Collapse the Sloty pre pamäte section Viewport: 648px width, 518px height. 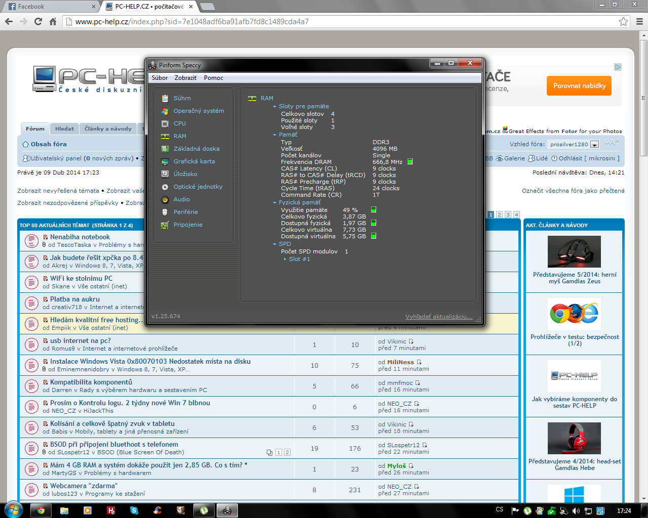coord(274,107)
